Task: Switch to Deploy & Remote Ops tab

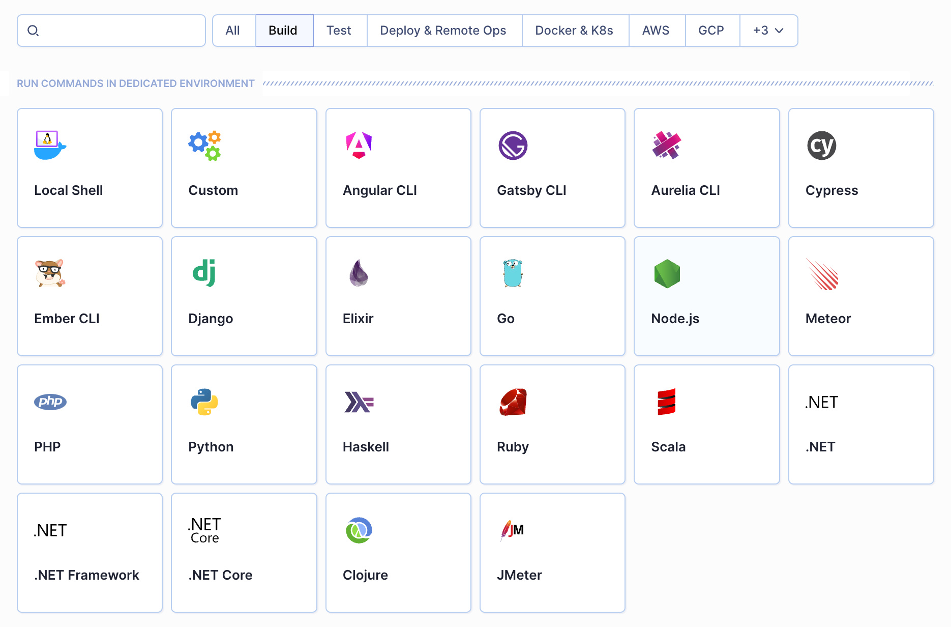Action: [x=443, y=31]
